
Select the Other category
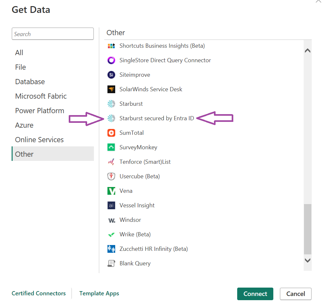coord(53,154)
